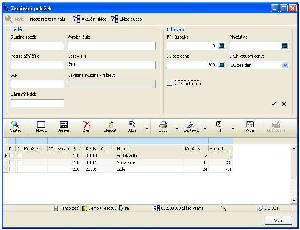Check P box for row 20101 Židle
This screenshot has height=230, width=300.
coord(11,169)
